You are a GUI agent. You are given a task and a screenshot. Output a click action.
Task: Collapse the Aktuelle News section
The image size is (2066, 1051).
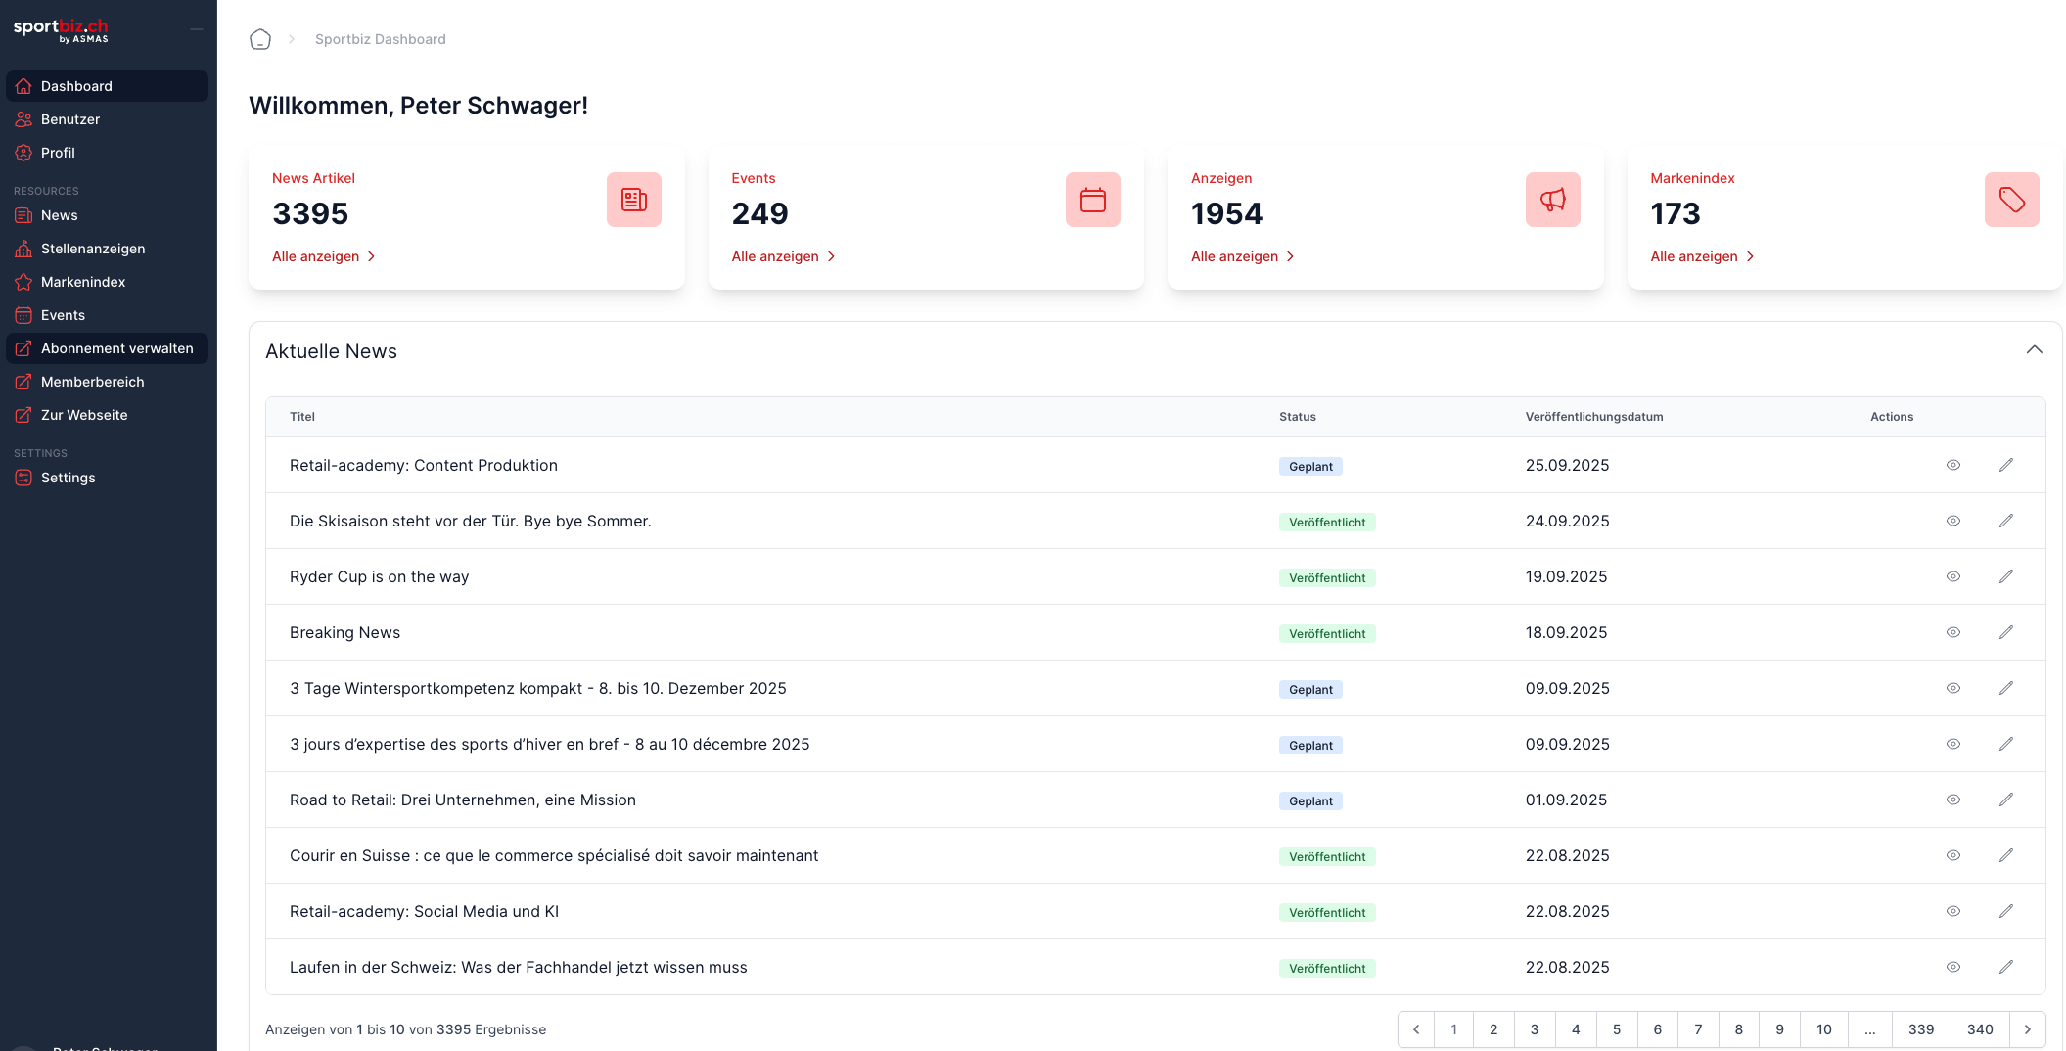click(2034, 350)
